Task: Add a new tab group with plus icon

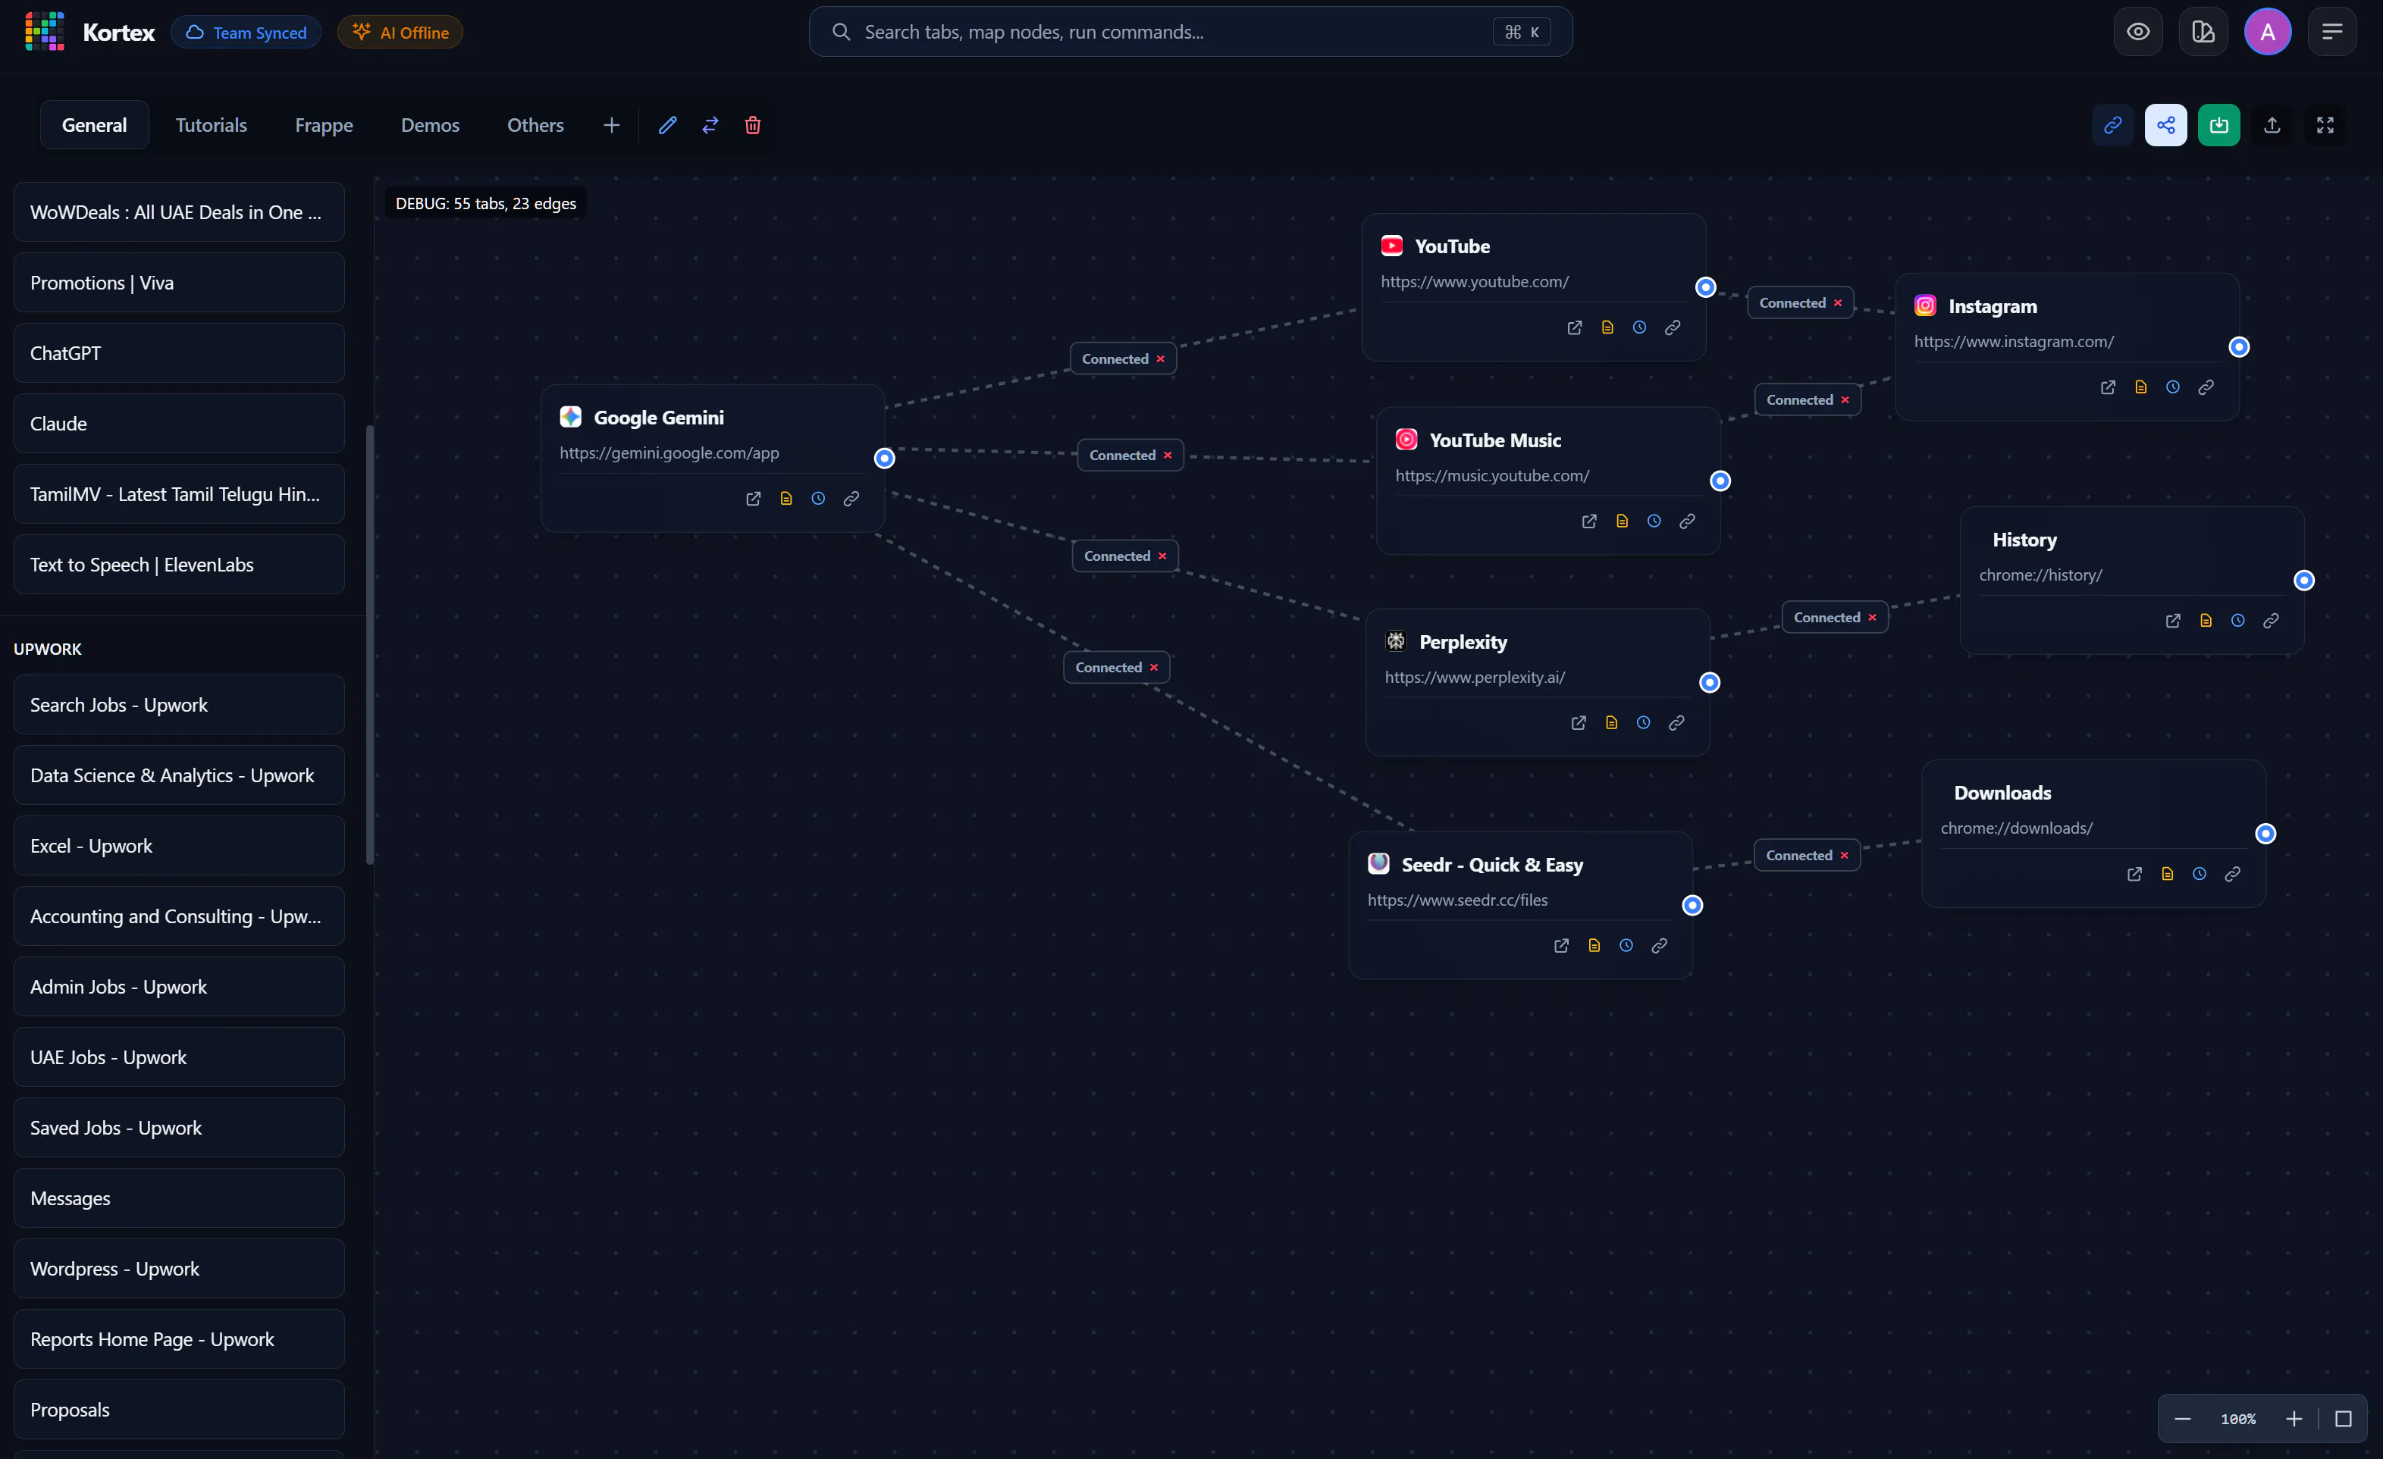Action: coord(611,125)
